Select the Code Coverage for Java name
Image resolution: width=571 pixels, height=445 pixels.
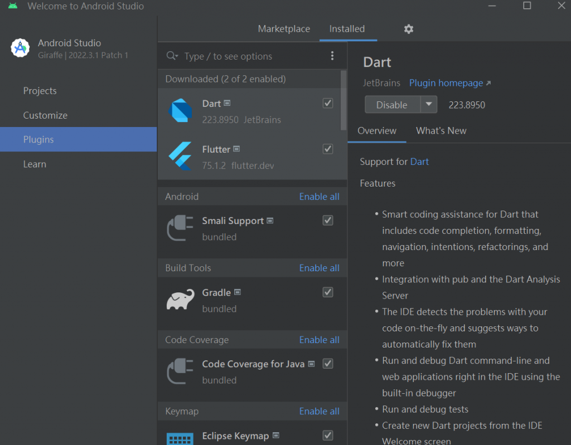(x=253, y=364)
